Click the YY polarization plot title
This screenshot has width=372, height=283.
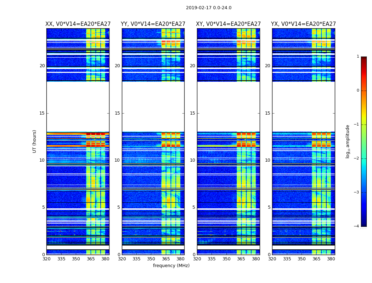[x=153, y=24]
